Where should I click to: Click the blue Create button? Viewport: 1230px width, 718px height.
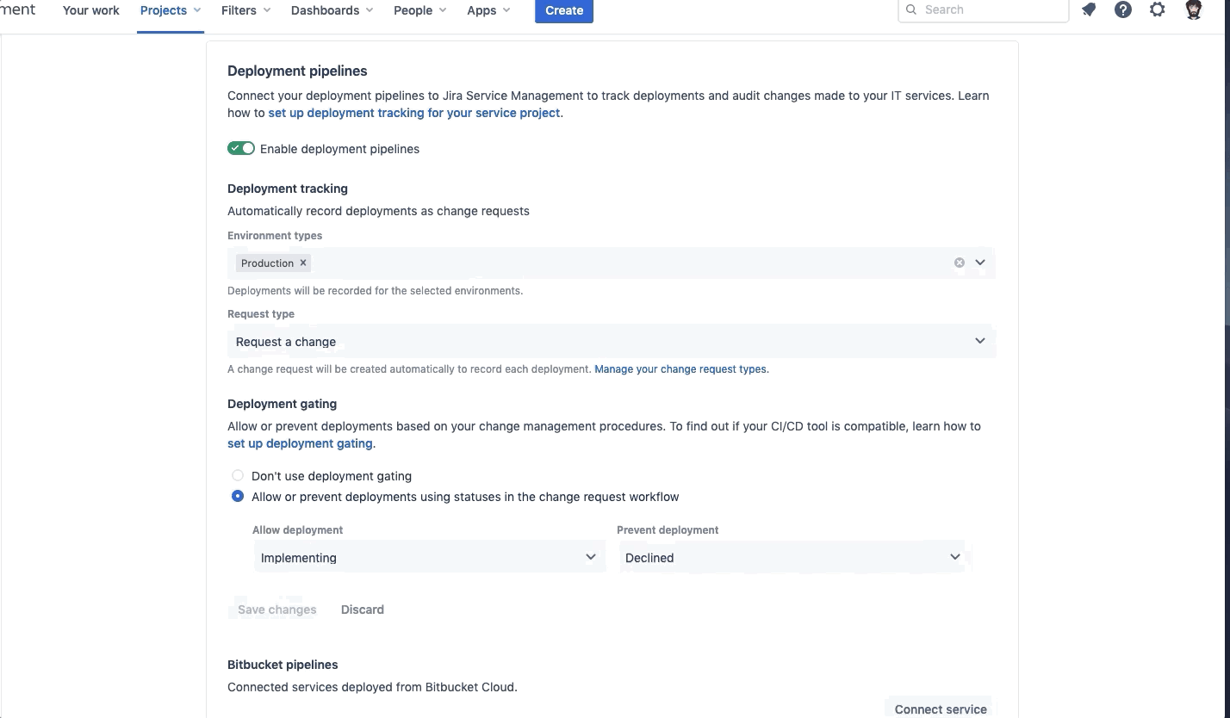coord(563,10)
